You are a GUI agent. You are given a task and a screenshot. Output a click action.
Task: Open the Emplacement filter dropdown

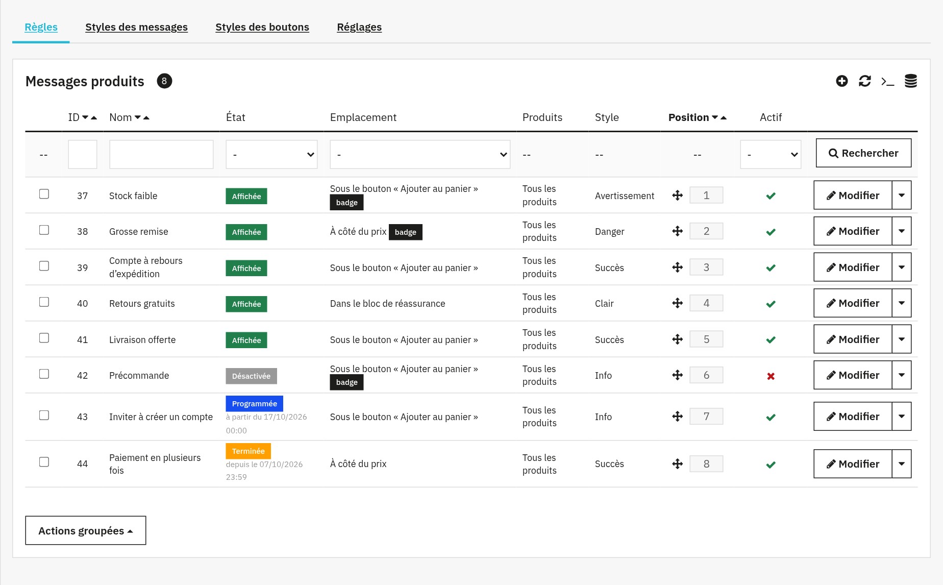[420, 154]
